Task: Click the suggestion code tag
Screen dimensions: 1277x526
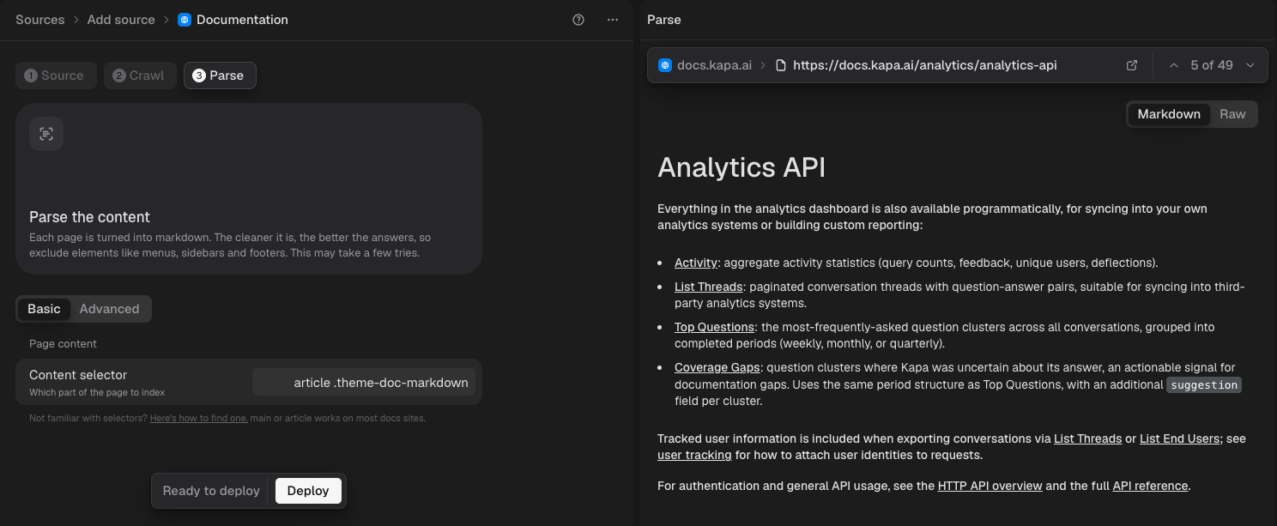Action: (1204, 385)
